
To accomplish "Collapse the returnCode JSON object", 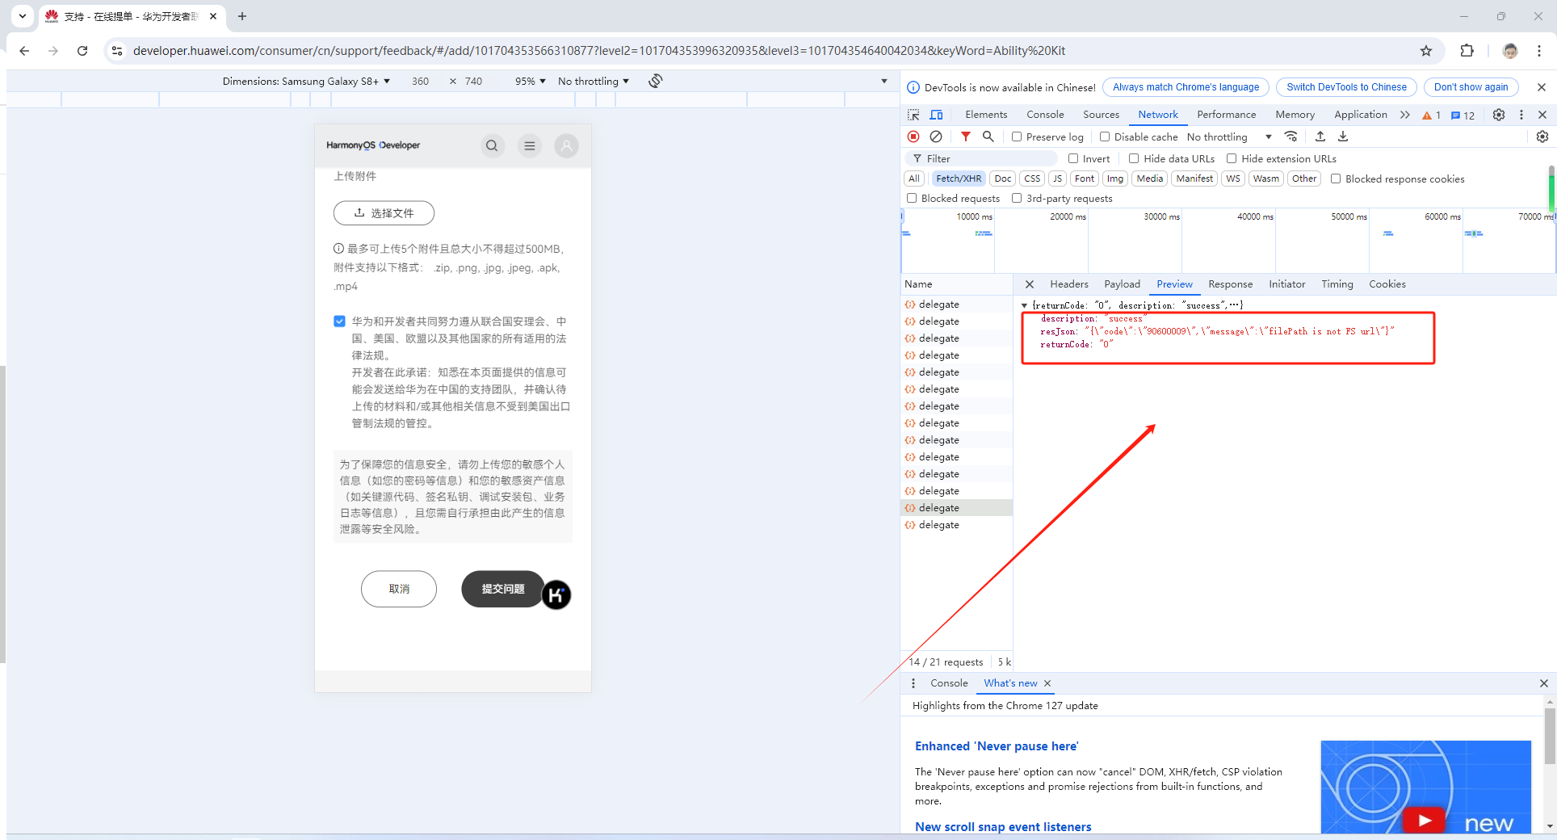I will coord(1025,305).
